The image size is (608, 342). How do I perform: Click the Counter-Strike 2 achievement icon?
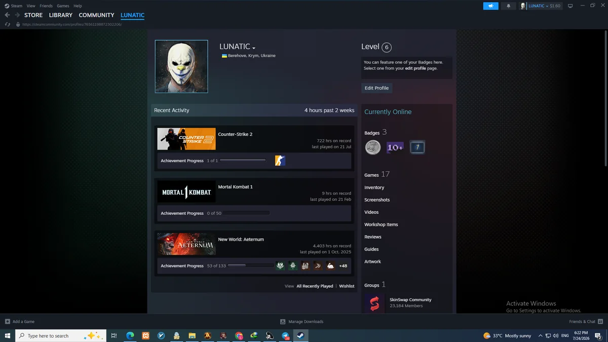280,161
